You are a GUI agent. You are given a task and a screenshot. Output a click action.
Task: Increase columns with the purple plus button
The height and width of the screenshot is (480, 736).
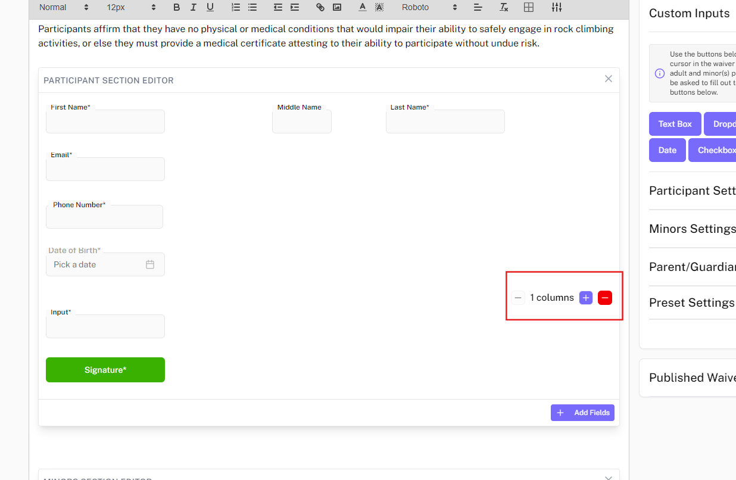pyautogui.click(x=586, y=298)
